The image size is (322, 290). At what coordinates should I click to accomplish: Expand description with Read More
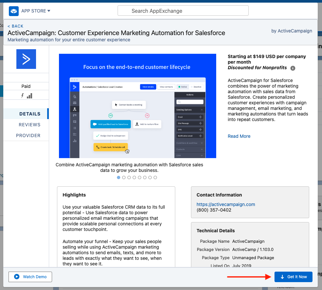239,136
